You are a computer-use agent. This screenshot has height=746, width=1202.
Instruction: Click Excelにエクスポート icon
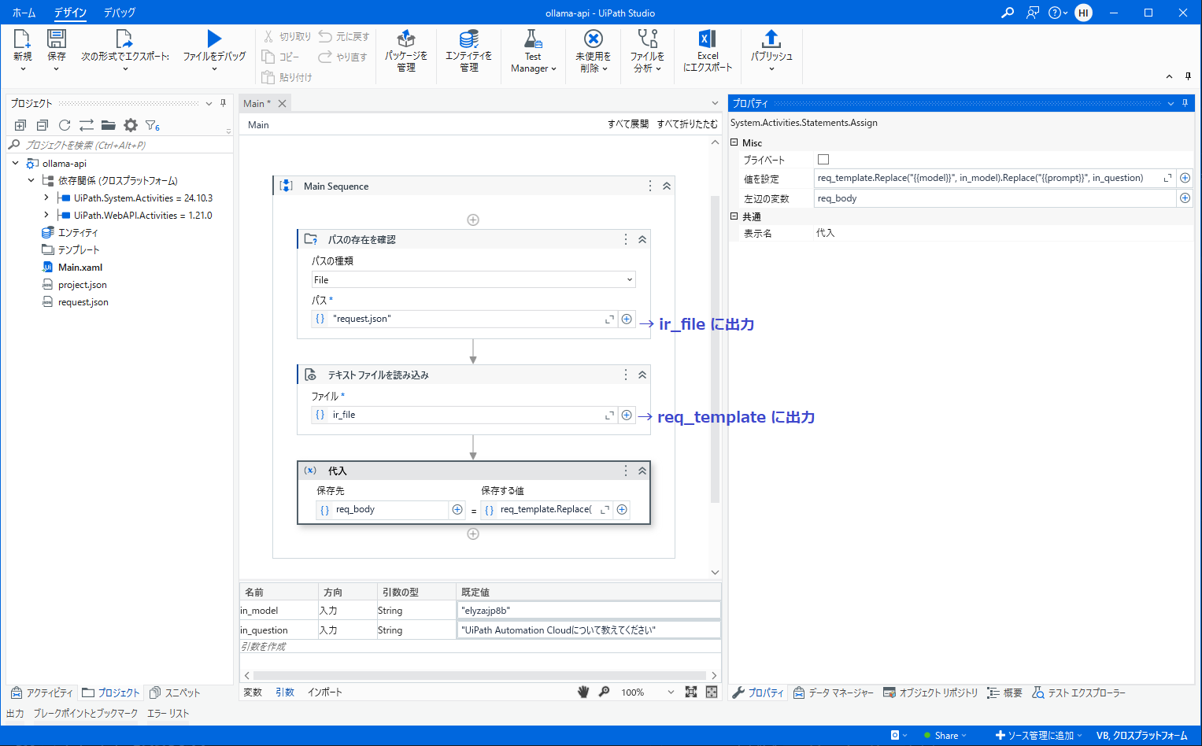click(x=707, y=39)
